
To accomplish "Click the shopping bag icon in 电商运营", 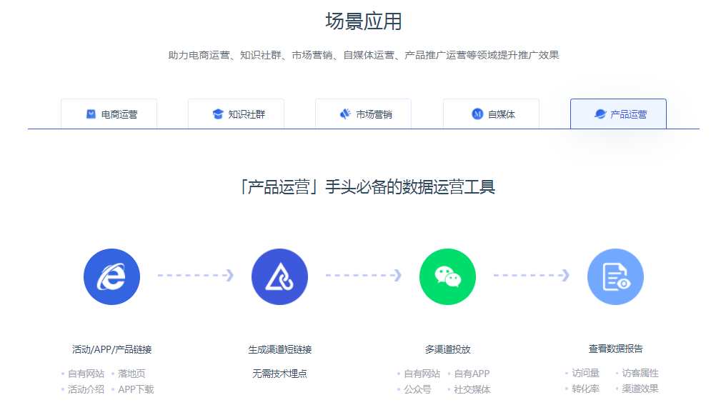I will pyautogui.click(x=91, y=114).
